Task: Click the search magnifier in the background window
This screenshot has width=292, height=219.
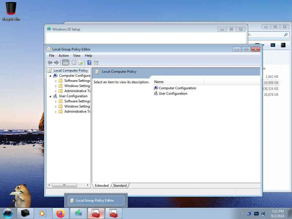Action: click(x=286, y=35)
